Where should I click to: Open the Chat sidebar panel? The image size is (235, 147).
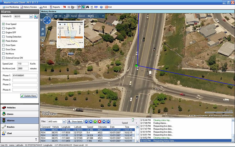(x=20, y=133)
